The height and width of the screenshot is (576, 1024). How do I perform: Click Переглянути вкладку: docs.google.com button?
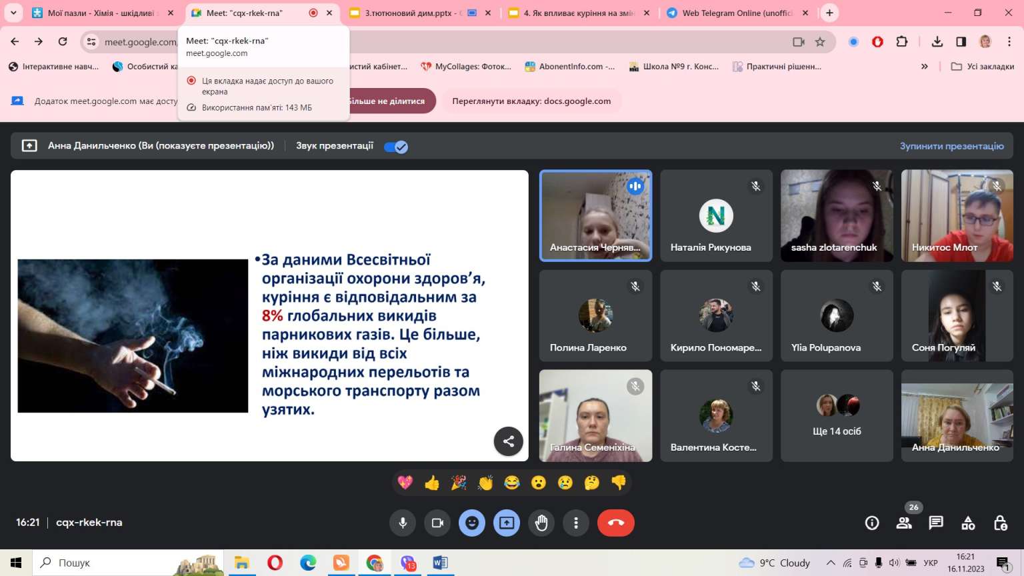click(531, 101)
